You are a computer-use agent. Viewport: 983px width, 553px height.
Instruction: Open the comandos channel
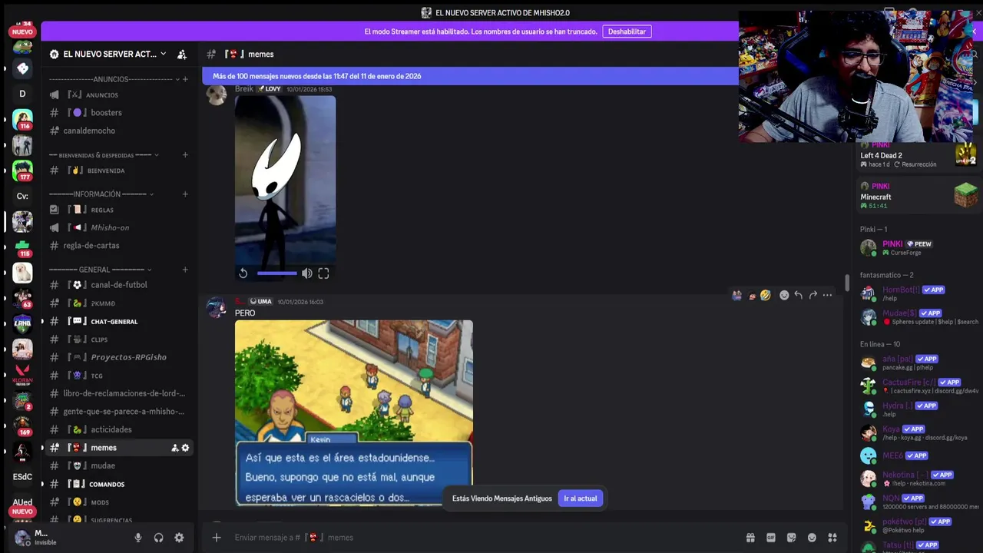[117, 484]
